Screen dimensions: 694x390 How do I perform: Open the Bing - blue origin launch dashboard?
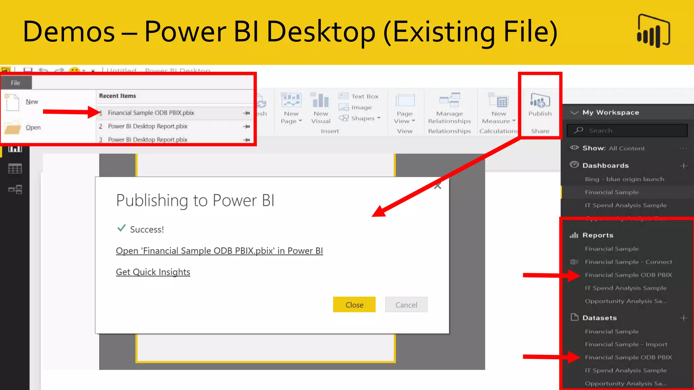[x=624, y=179]
